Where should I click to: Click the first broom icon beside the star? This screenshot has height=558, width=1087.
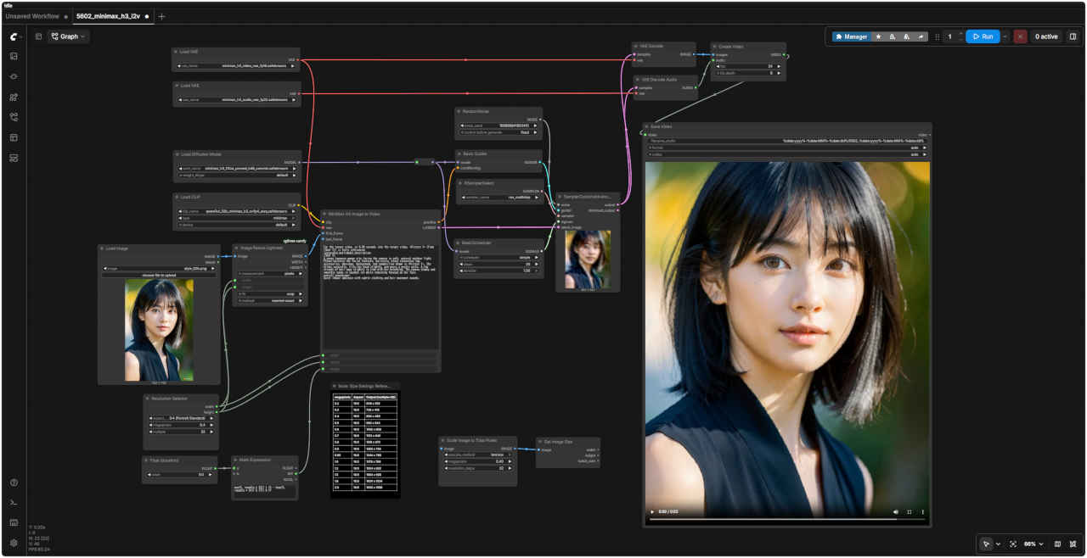(x=892, y=36)
